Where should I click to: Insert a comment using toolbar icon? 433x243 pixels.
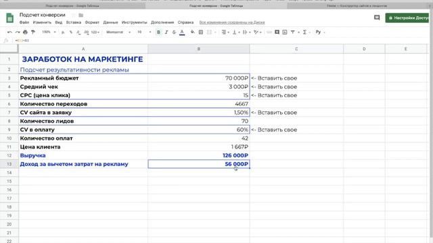(277, 32)
